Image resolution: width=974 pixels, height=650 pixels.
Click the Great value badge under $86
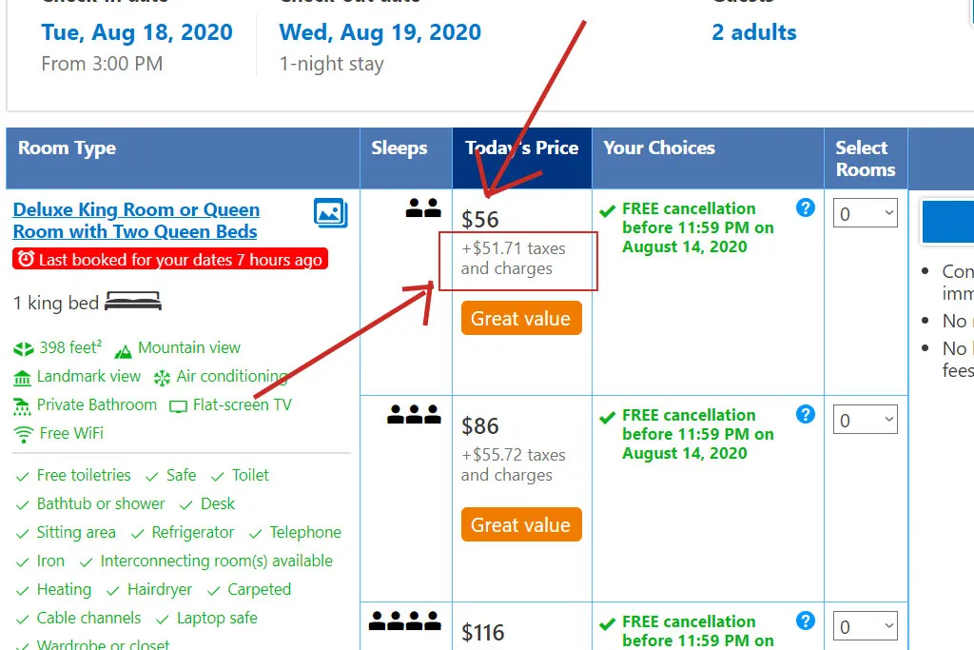click(520, 525)
